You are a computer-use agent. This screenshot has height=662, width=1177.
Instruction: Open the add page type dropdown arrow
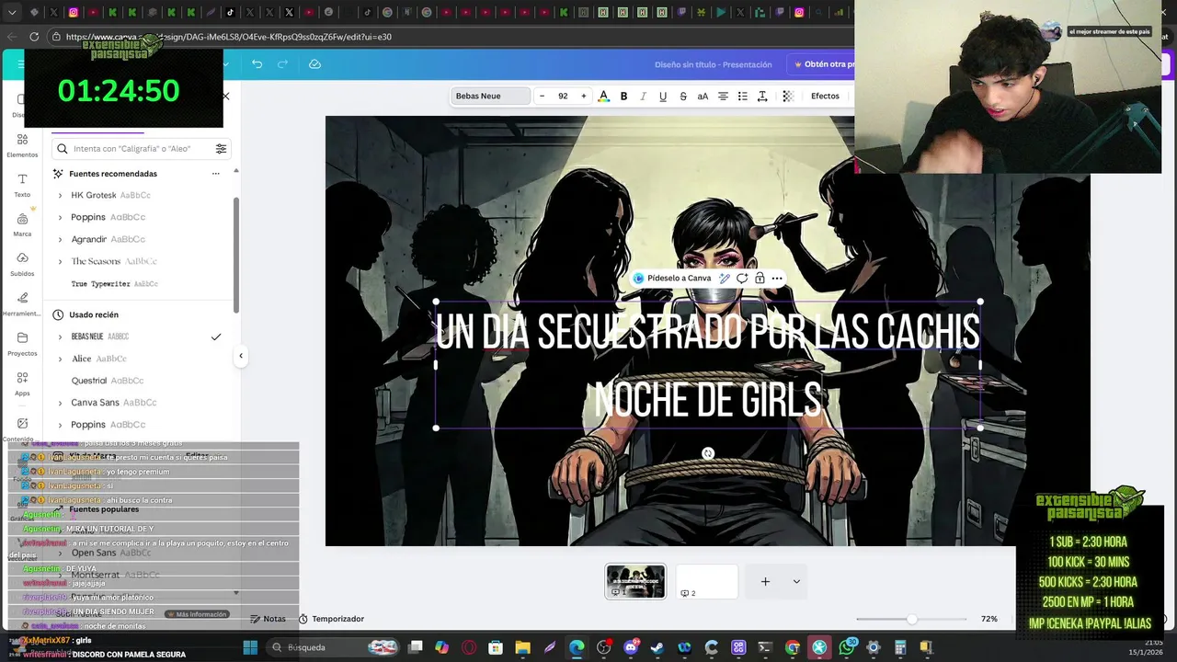(x=796, y=581)
